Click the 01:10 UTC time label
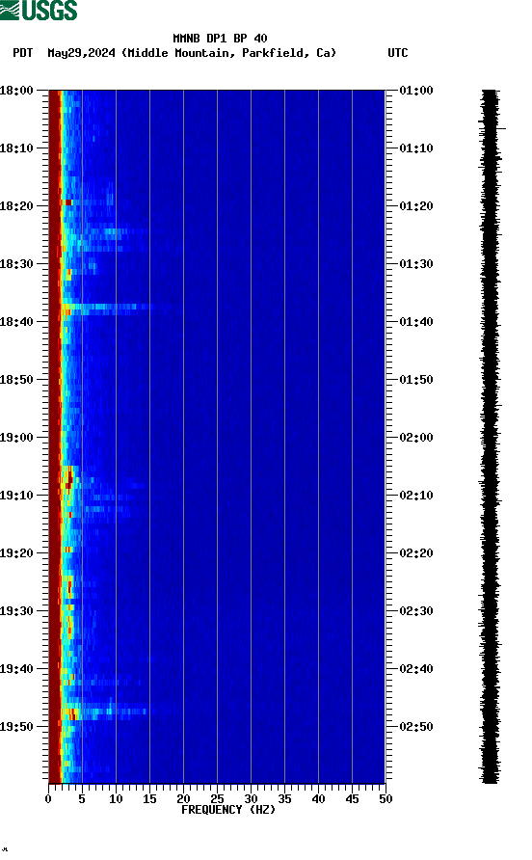 coord(416,148)
